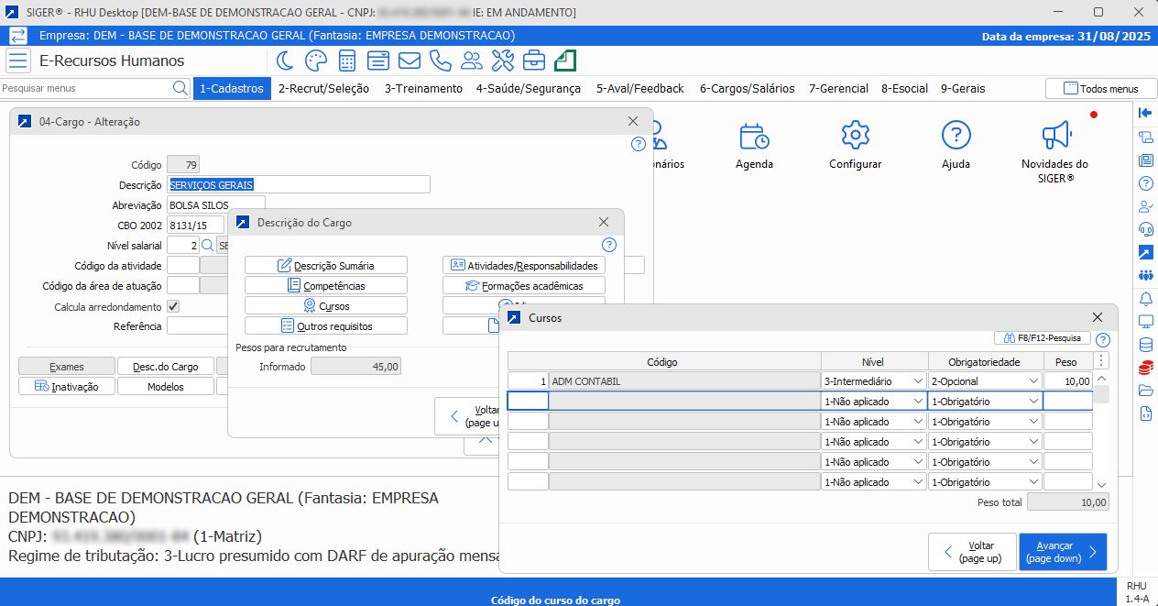Click the notifications bell in right sidebar
Screen dimensions: 1158x606
[x=1145, y=298]
